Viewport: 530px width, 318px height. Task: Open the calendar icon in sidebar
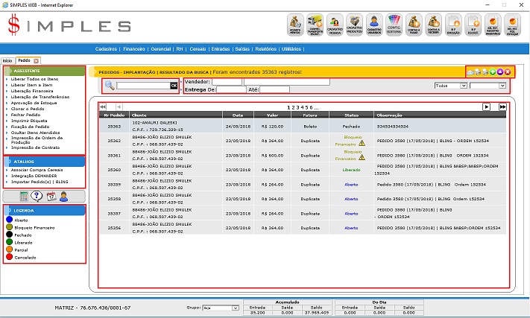[51, 196]
